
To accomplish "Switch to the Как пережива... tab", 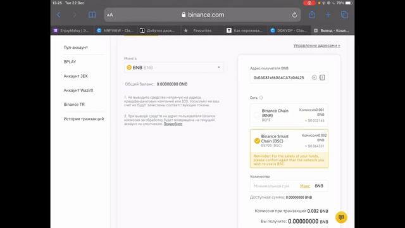I will pyautogui.click(x=246, y=30).
